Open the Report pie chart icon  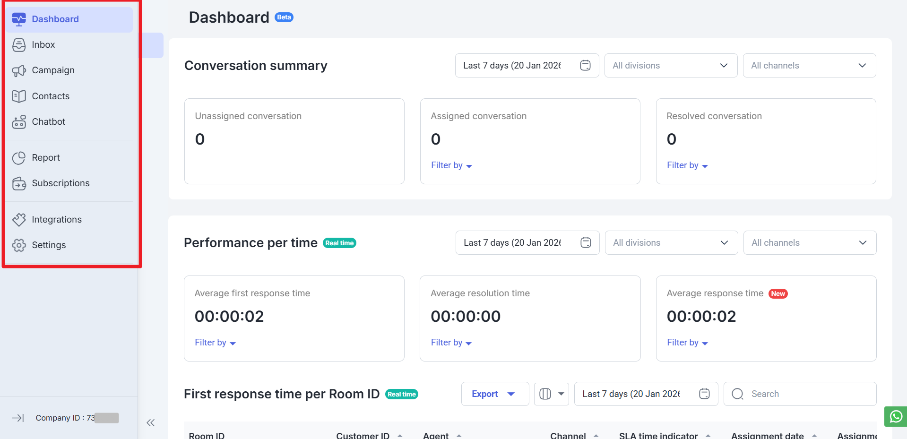(x=19, y=158)
